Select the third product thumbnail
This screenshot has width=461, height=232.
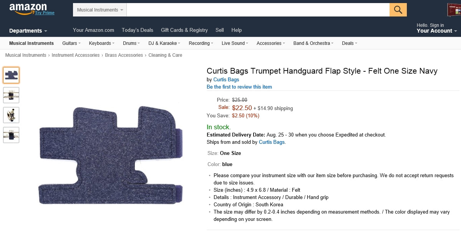tap(11, 115)
